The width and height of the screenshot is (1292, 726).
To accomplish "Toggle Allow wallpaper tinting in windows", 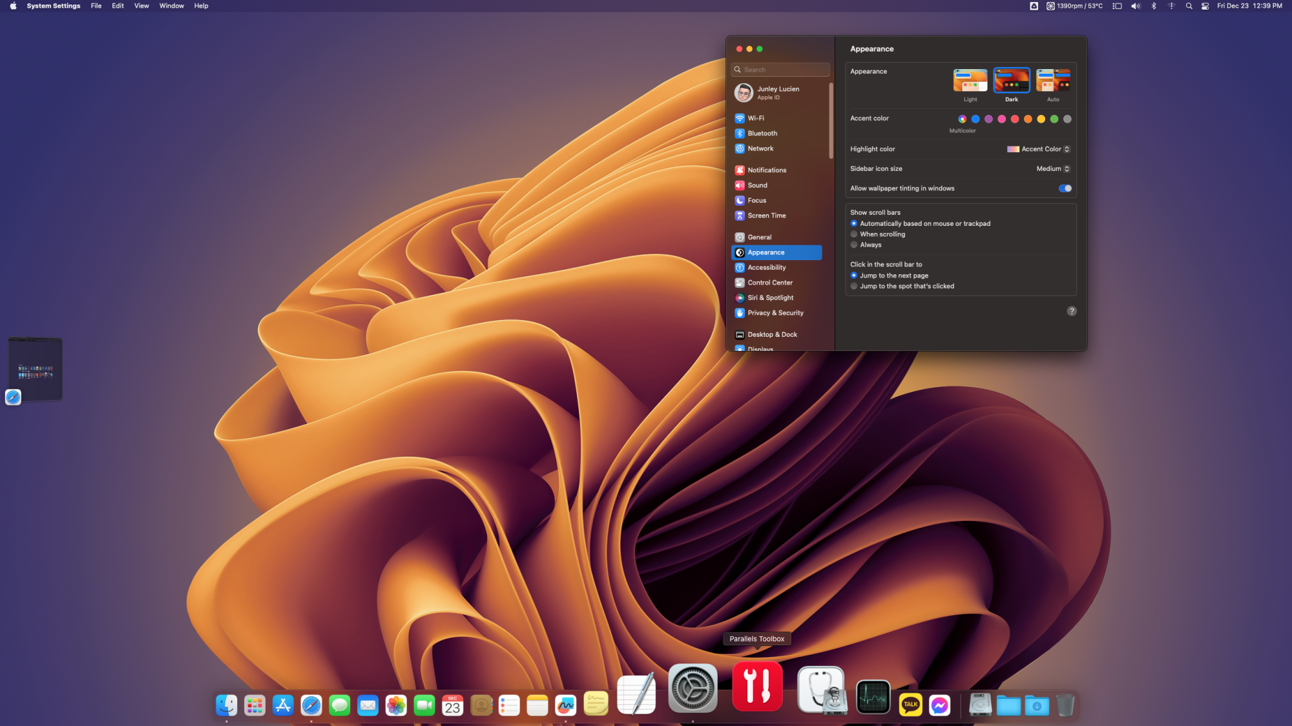I will (1065, 188).
